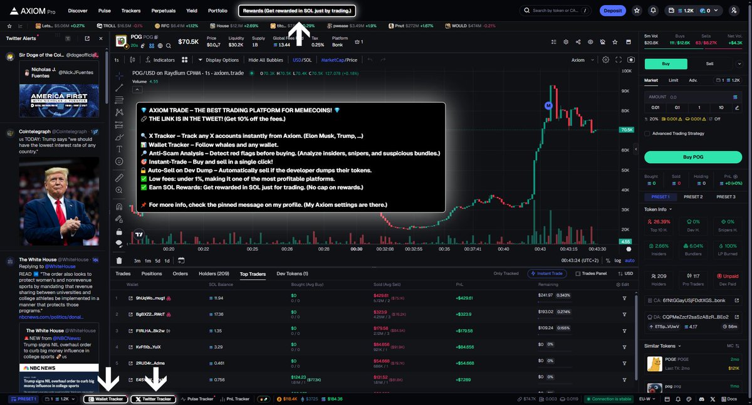Click the AMOUNT input field
Image resolution: width=752 pixels, height=405 pixels.
click(692, 97)
